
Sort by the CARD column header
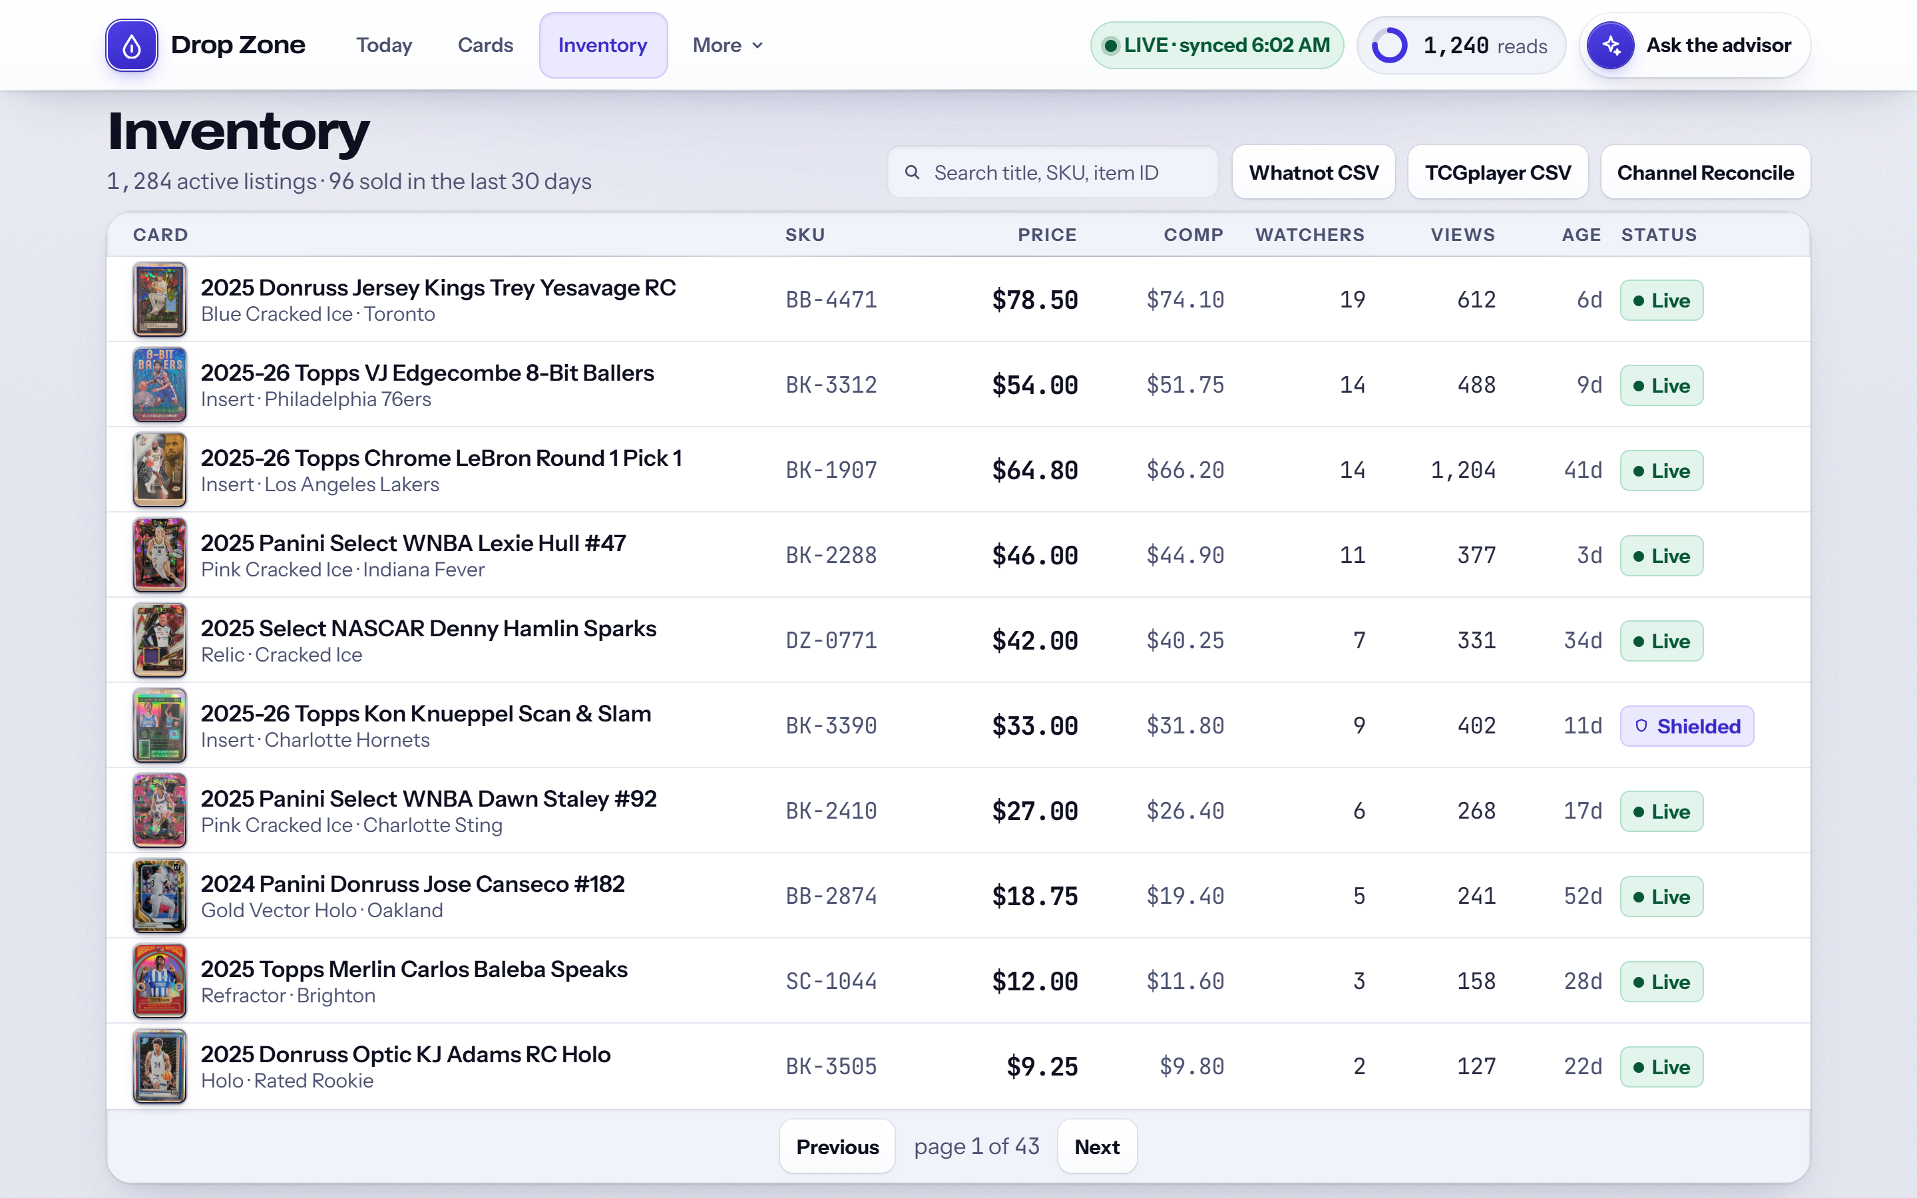(160, 234)
